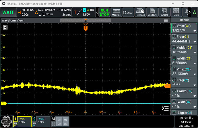Select channel 1 ground level marker

[4, 103]
